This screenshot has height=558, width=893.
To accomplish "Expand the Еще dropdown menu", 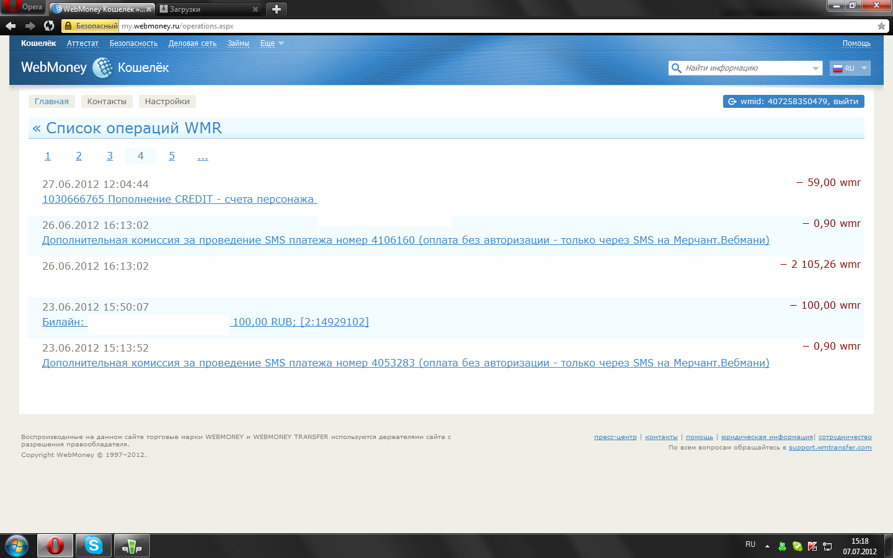I will [x=272, y=43].
